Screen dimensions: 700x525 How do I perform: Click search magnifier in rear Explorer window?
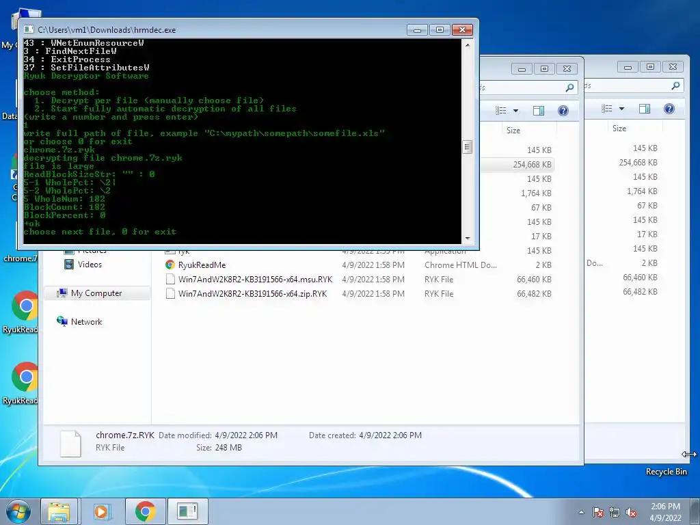[676, 85]
